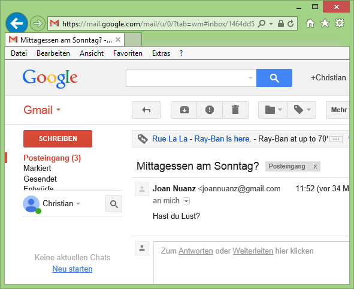Refresh the page via the reload icon
The image size is (354, 289).
[291, 23]
